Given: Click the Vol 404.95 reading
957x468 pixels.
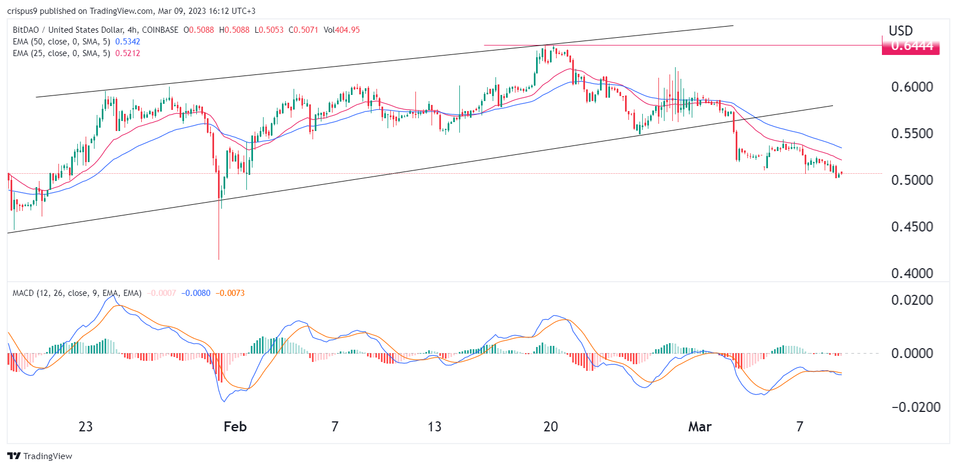Looking at the screenshot, I should [341, 30].
